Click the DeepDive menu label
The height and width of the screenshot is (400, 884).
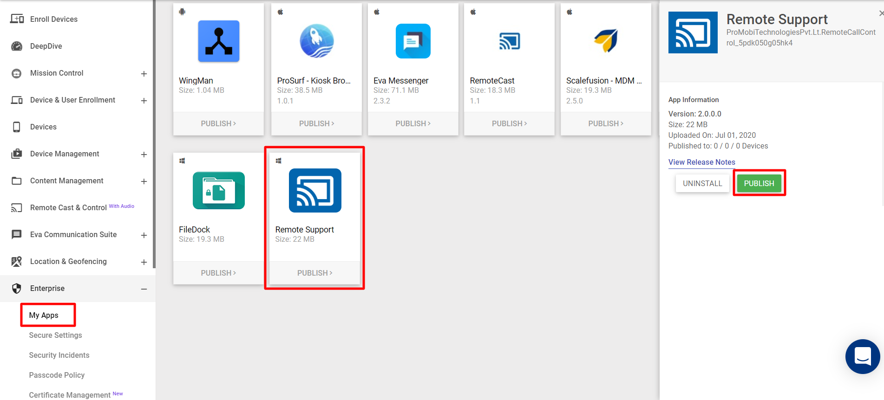click(46, 46)
